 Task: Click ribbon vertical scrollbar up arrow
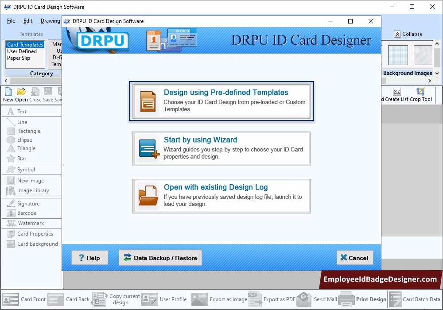[x=437, y=44]
